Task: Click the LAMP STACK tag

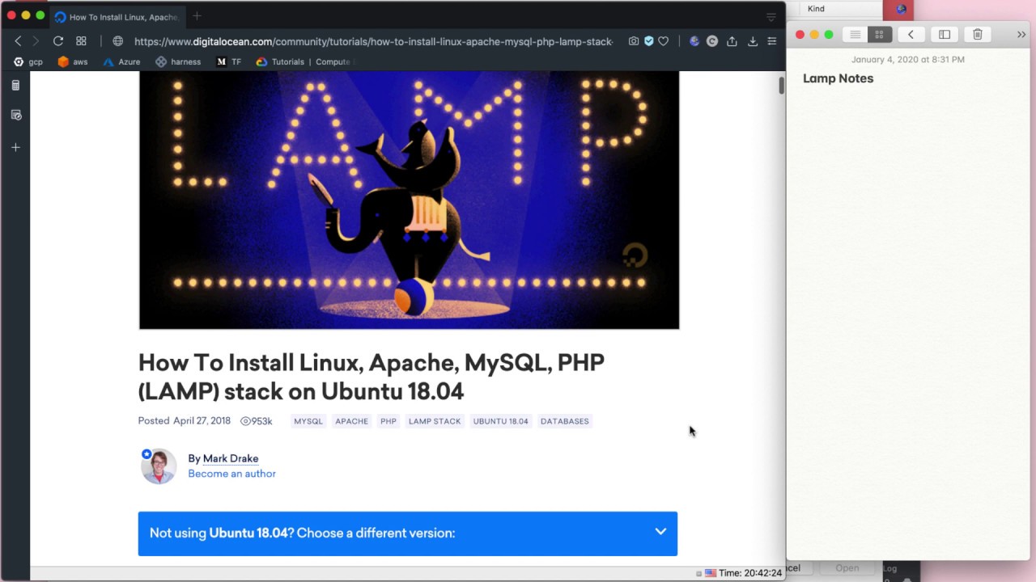Action: [435, 421]
